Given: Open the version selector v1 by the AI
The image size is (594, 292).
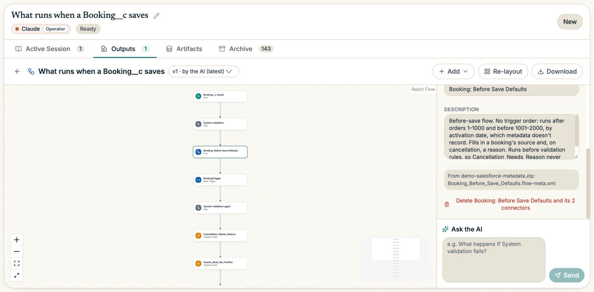Looking at the screenshot, I should coord(204,71).
